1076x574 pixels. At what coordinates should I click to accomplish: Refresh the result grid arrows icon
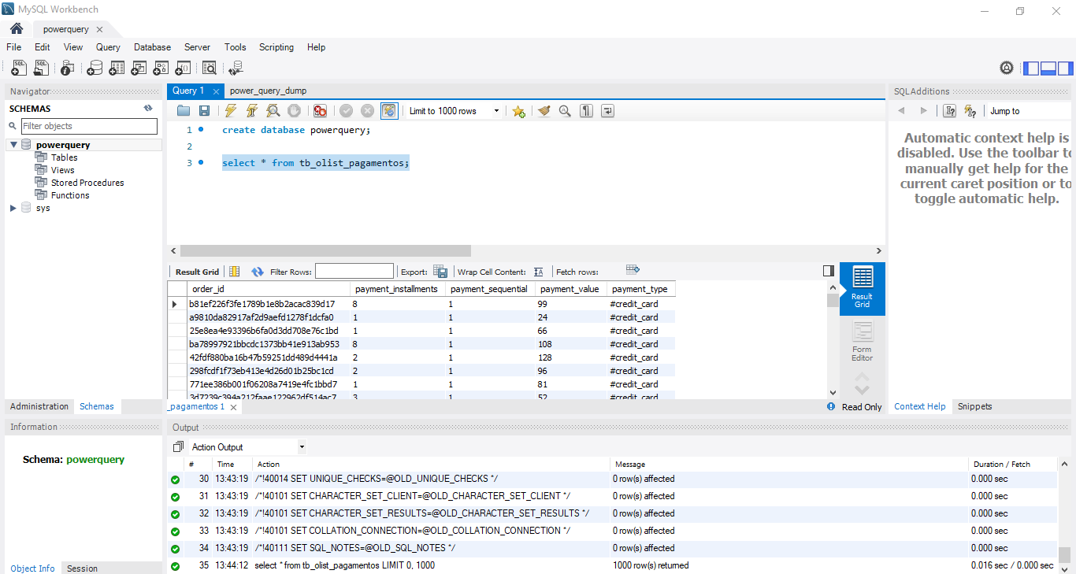(258, 272)
